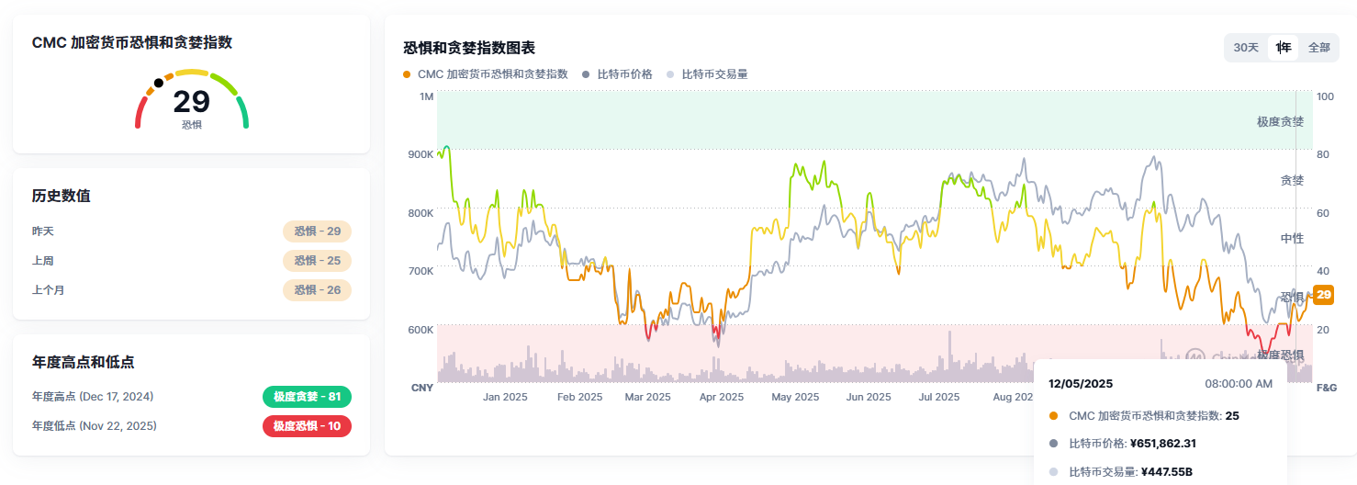Click the orange index dot in tooltip
The width and height of the screenshot is (1357, 485).
click(1053, 416)
